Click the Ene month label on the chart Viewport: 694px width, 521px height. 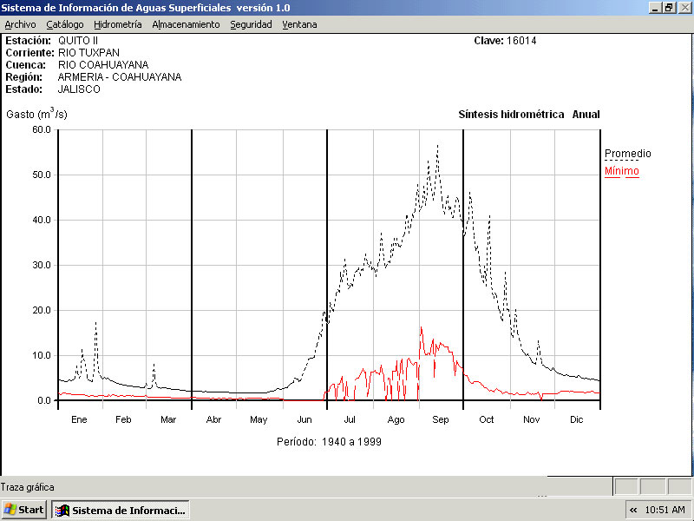click(79, 419)
